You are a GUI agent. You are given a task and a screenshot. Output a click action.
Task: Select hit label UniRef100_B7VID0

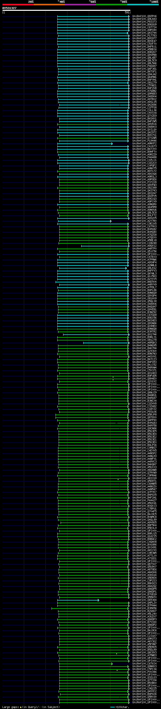(144, 622)
